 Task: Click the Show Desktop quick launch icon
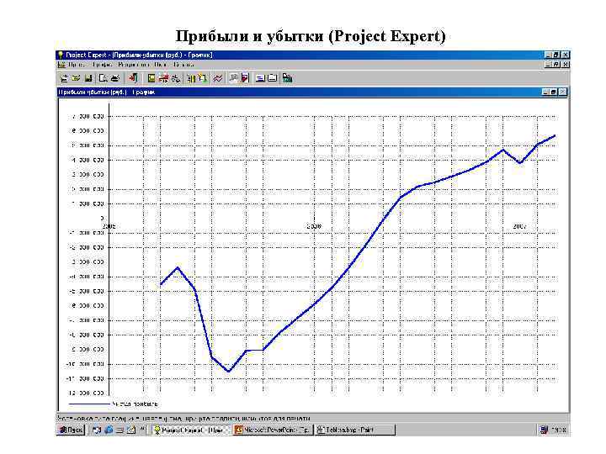tap(97, 430)
